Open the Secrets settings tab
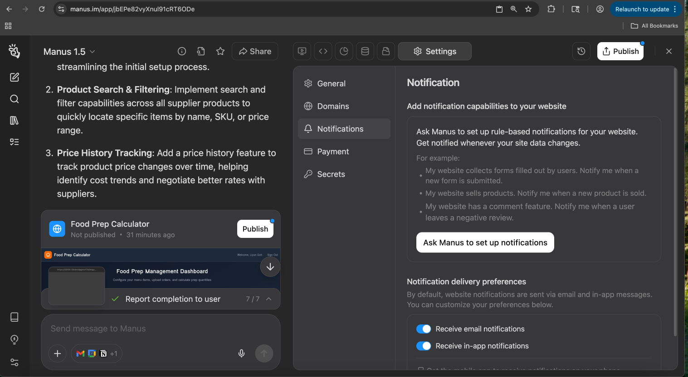The width and height of the screenshot is (688, 377). point(344,174)
